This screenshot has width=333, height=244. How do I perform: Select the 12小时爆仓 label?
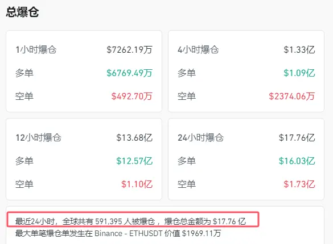click(39, 137)
